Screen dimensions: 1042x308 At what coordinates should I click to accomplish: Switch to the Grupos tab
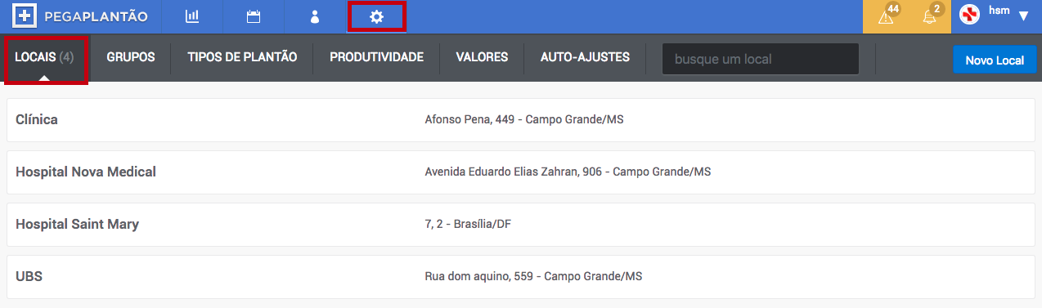point(131,58)
